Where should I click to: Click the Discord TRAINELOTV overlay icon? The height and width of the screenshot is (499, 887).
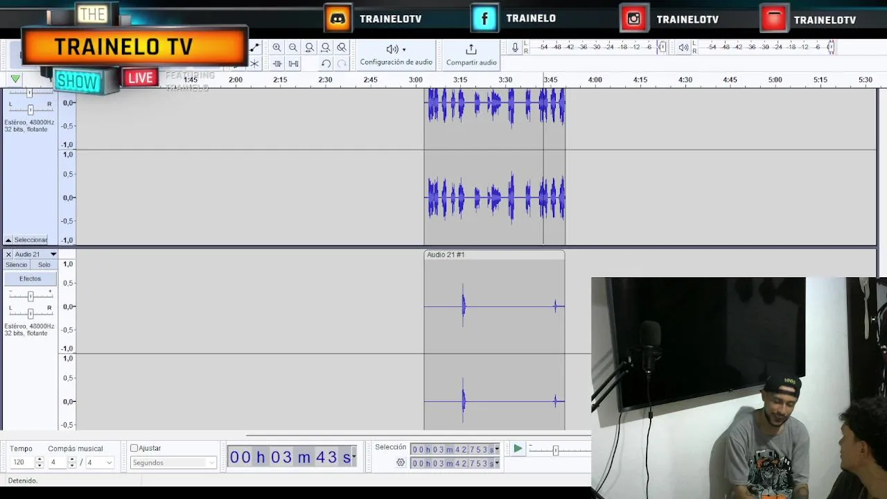[338, 19]
